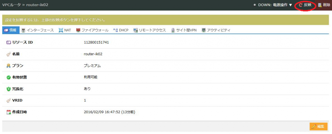
Task: Click the VPCルータ breadcrumb link
Action: pyautogui.click(x=11, y=5)
